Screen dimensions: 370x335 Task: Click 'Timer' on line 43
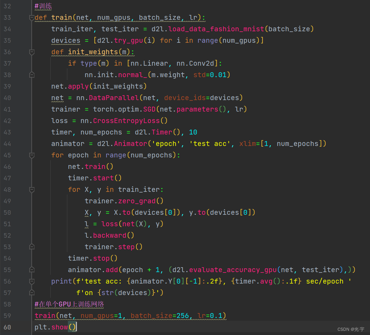click(162, 132)
